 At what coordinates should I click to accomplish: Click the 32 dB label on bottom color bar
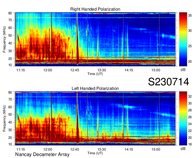[190, 96]
